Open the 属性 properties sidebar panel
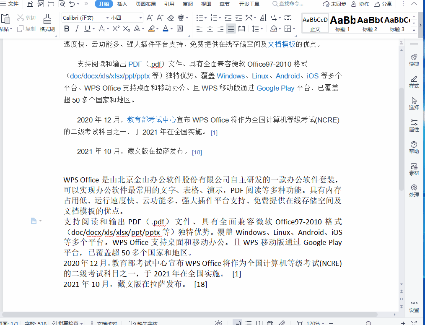Viewport: 425px width, 325px height. pos(414,126)
